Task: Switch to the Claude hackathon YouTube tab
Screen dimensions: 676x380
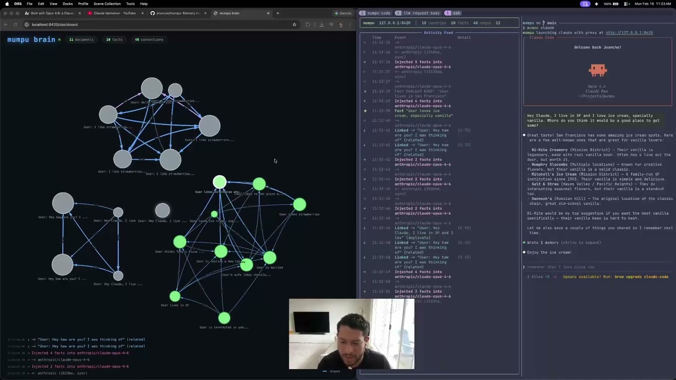Action: pos(115,13)
